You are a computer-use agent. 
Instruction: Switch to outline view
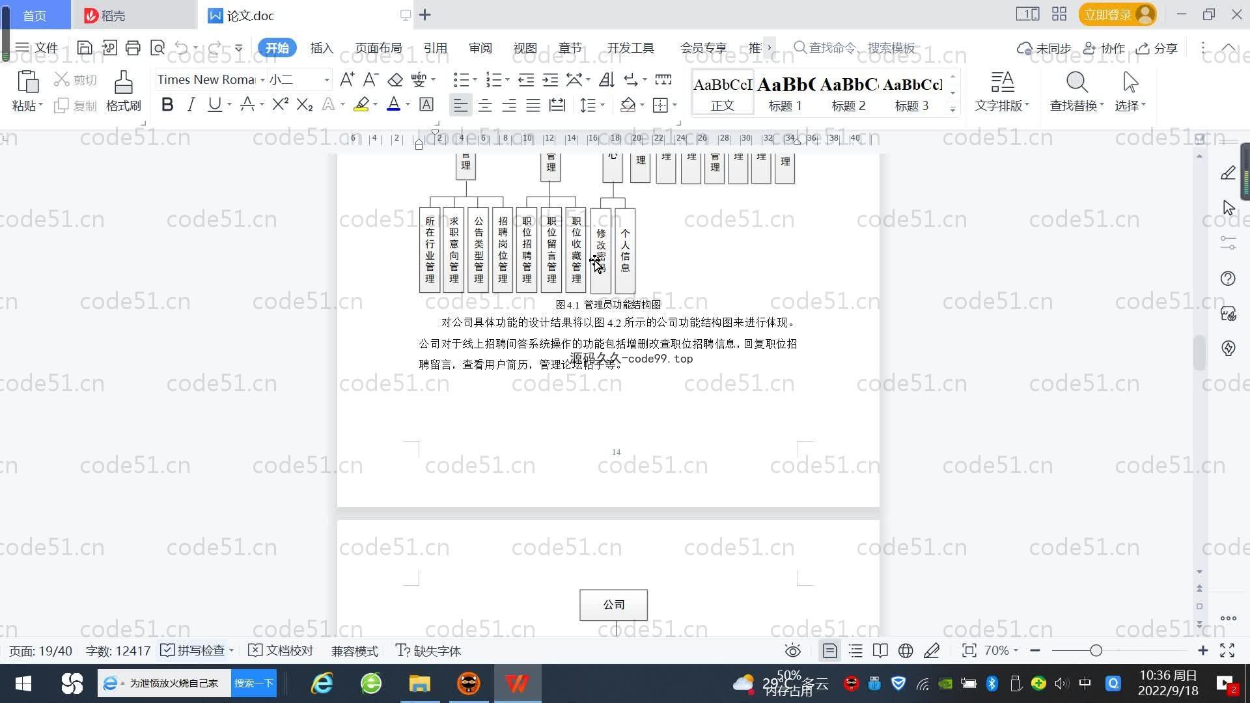855,651
